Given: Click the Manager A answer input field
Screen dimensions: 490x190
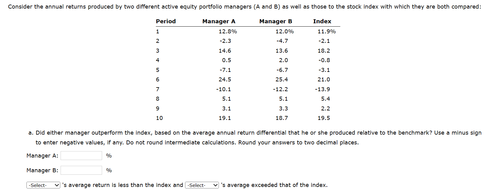Looking at the screenshot, I should click(81, 155).
